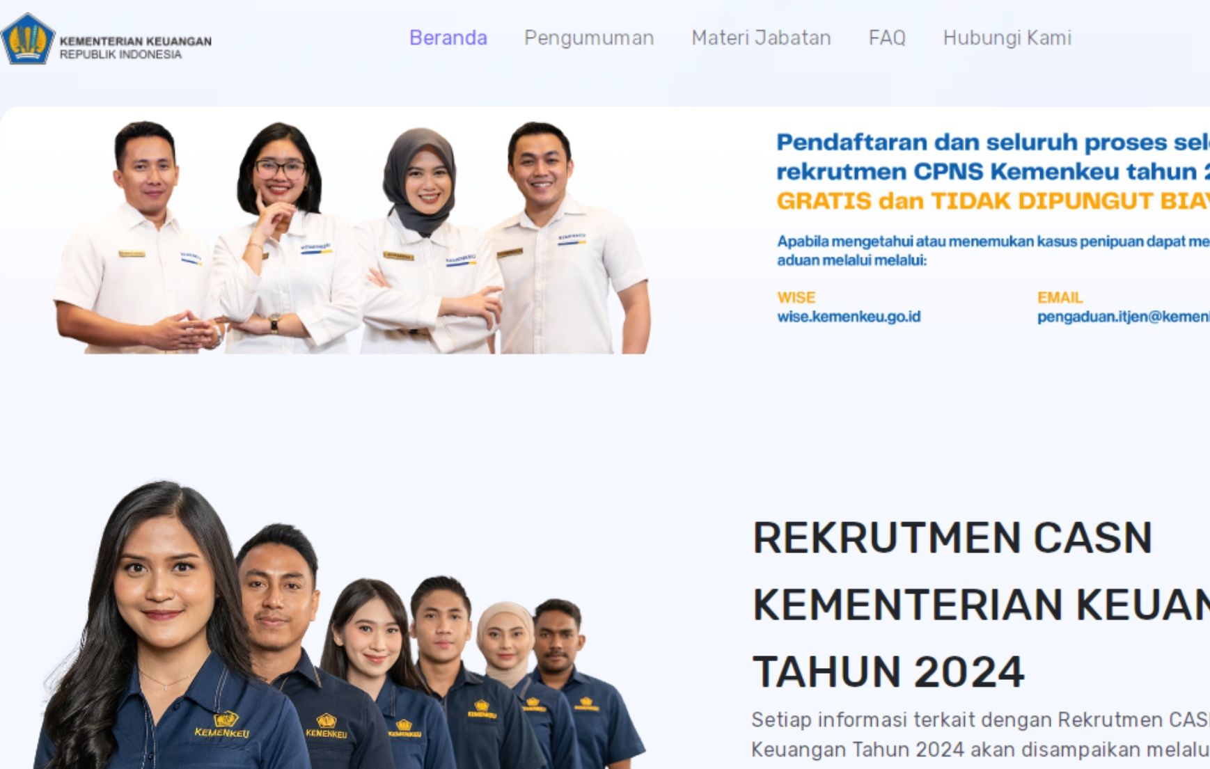Click the pengaduan.itjen email address
The image size is (1210, 769).
[1123, 317]
